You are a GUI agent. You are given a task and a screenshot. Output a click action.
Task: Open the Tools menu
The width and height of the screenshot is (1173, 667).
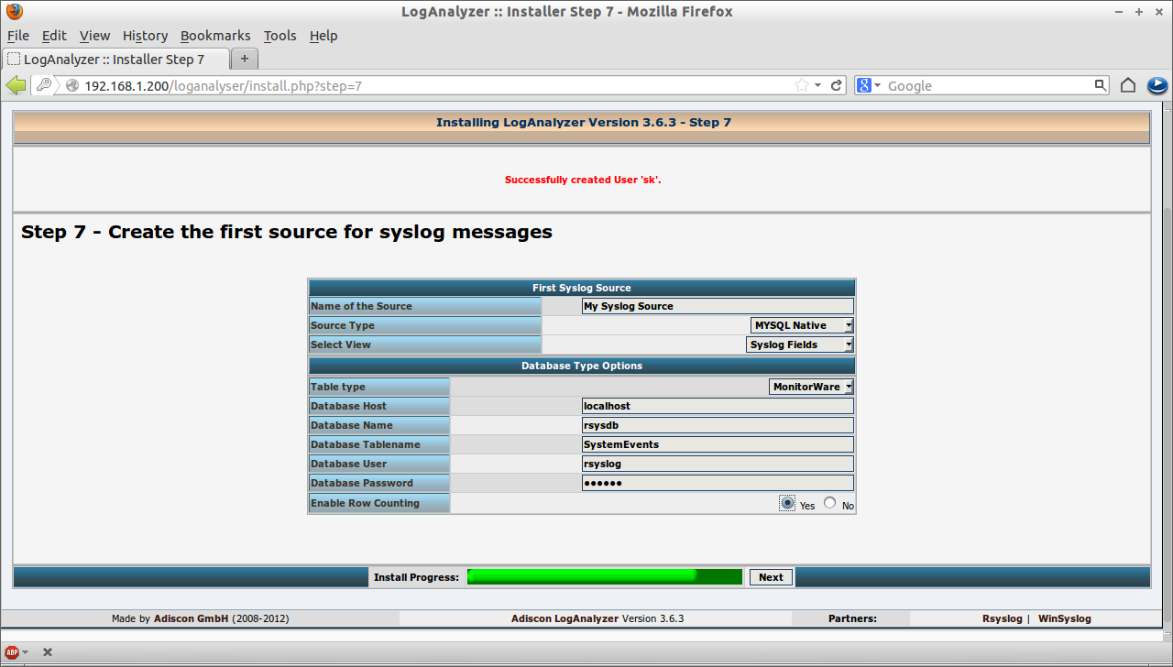tap(280, 36)
